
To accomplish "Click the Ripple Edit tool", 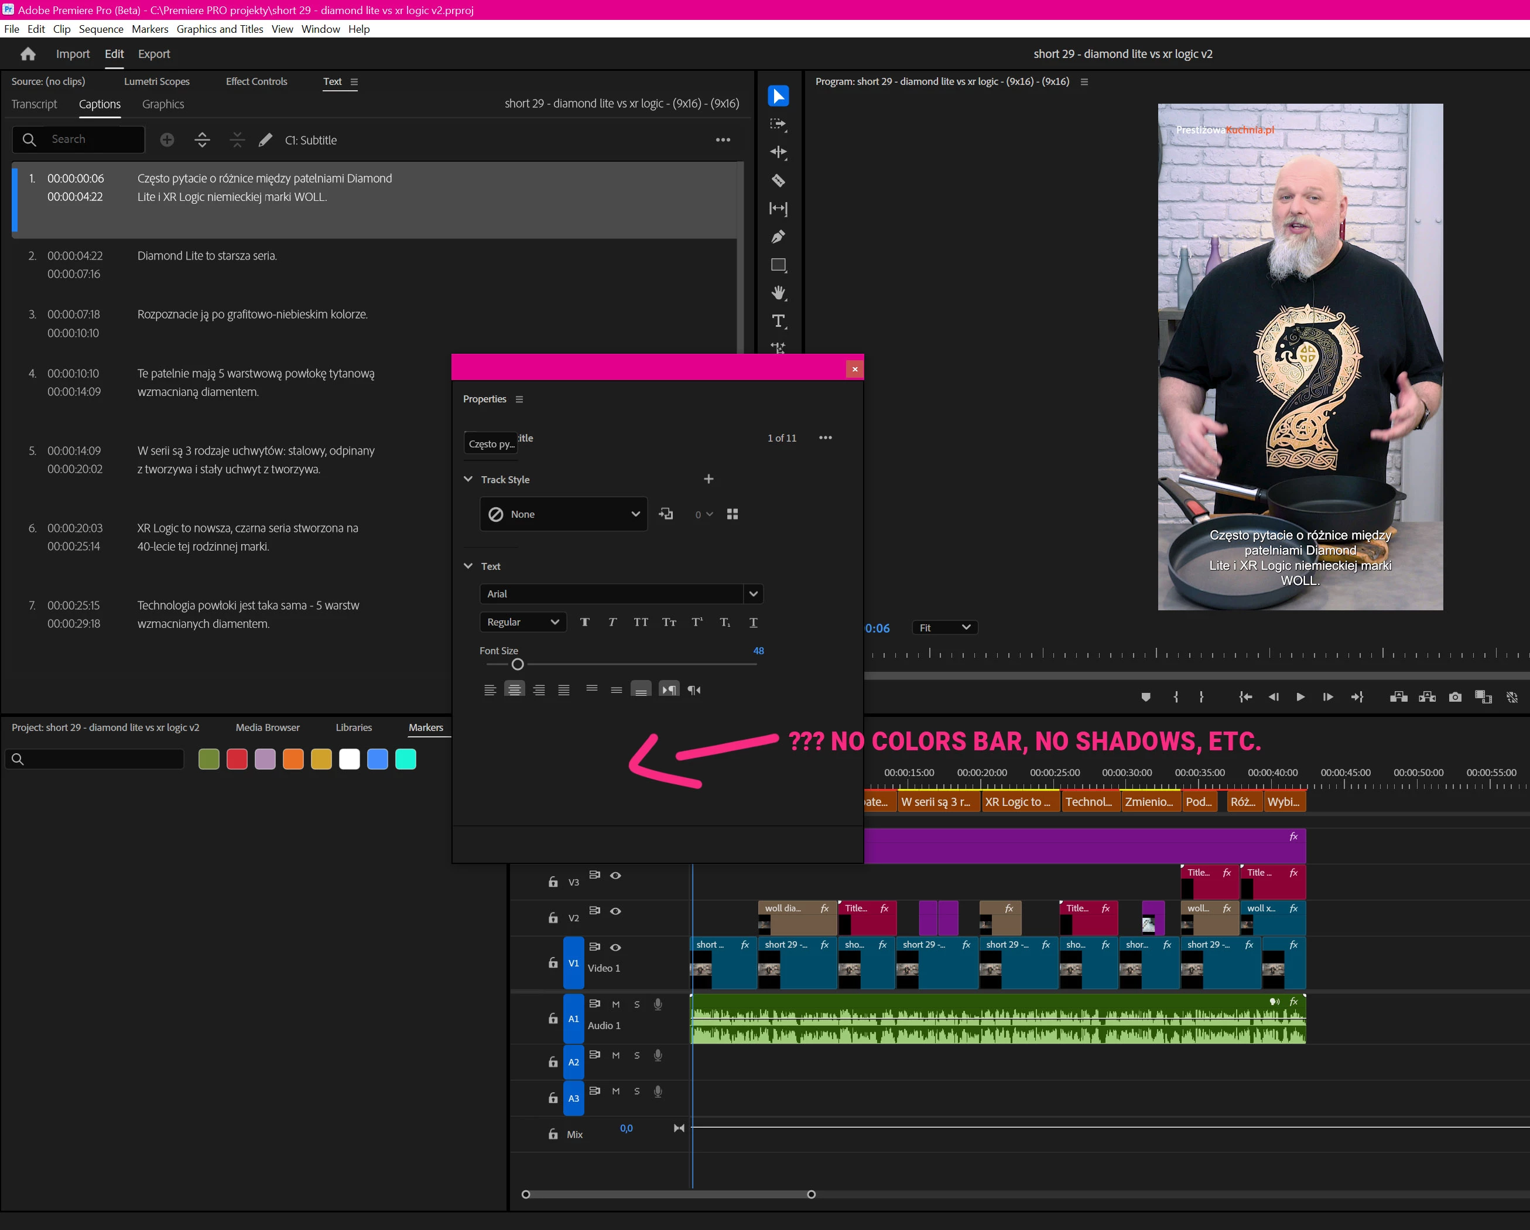I will pyautogui.click(x=779, y=152).
